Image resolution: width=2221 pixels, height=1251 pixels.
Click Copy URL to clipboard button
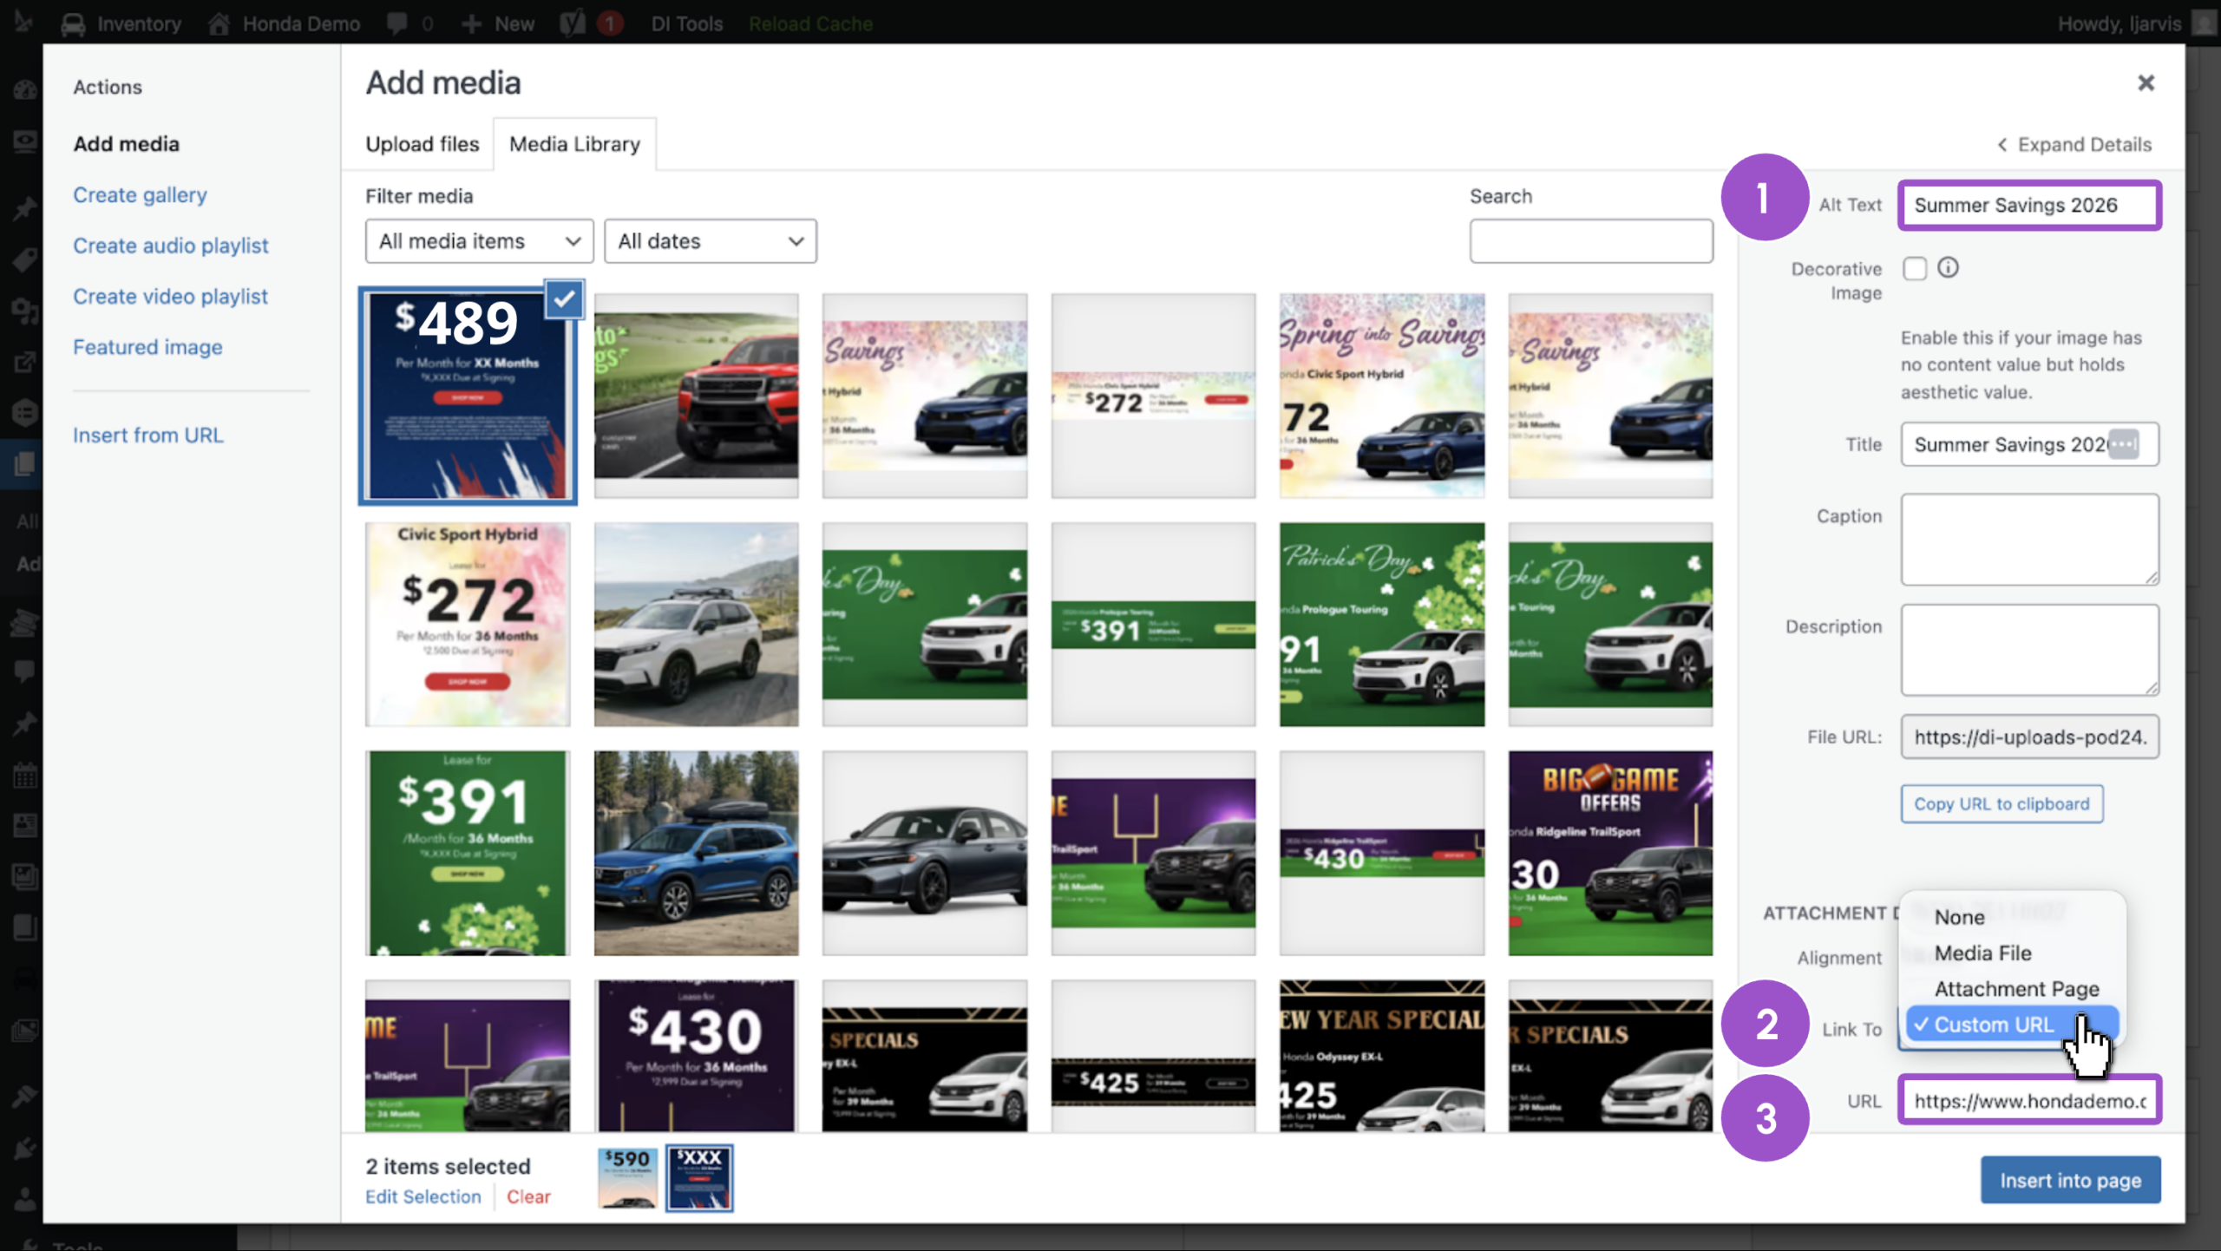pos(2002,803)
